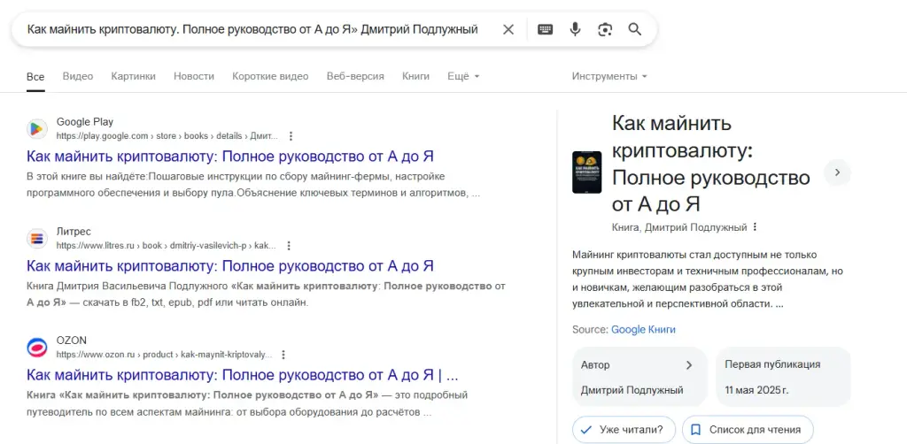The image size is (907, 444).
Task: Click the Уже читали? button
Action: (624, 430)
